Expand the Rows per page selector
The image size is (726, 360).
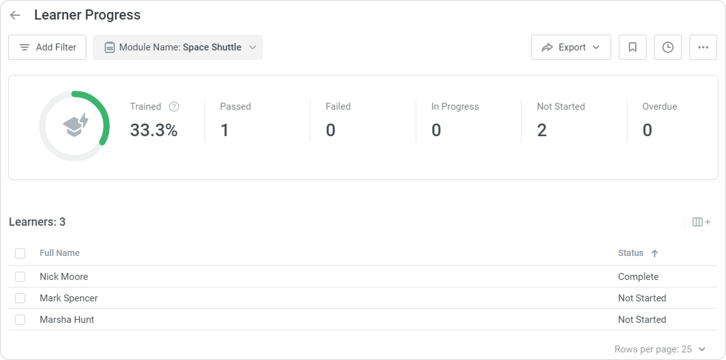pyautogui.click(x=702, y=349)
